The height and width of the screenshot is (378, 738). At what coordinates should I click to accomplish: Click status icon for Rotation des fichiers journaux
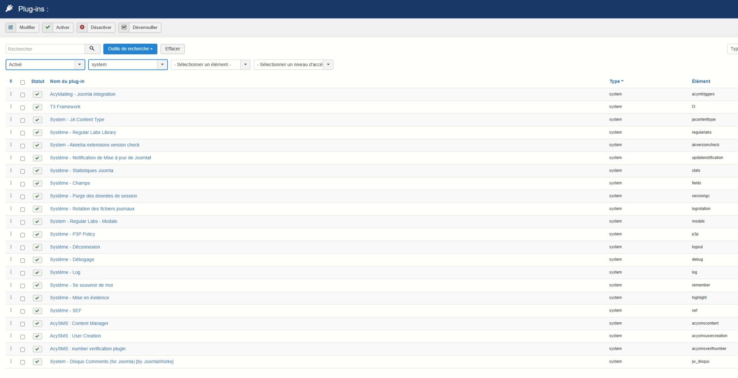(x=37, y=209)
